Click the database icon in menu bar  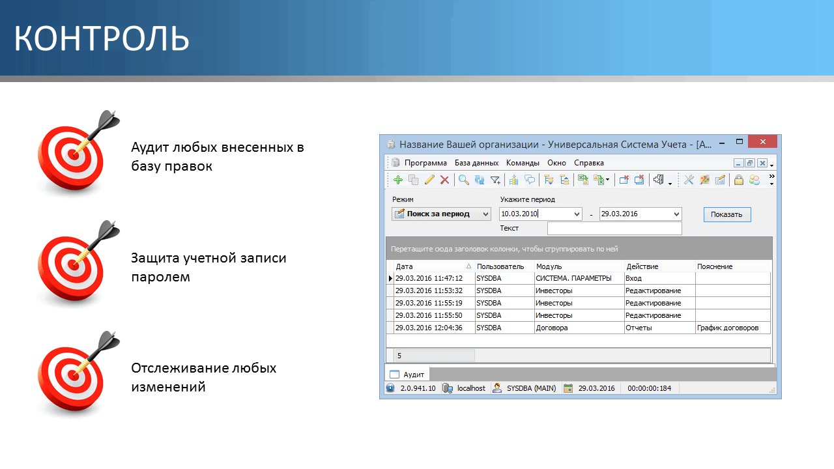tap(395, 163)
